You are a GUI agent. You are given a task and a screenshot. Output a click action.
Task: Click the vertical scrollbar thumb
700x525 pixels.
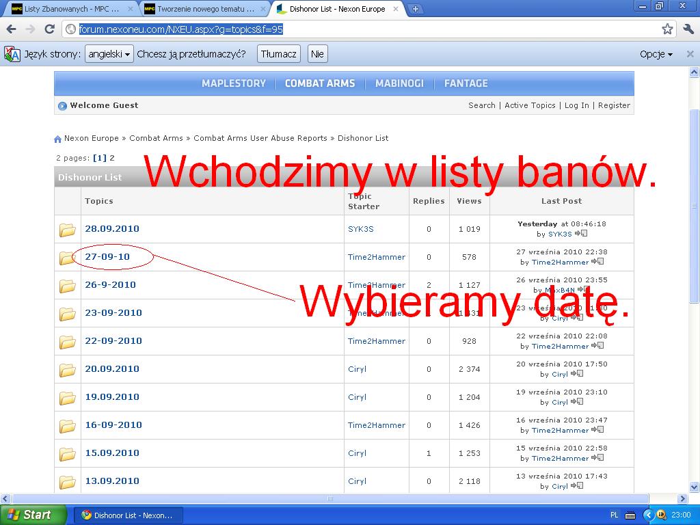(x=695, y=205)
